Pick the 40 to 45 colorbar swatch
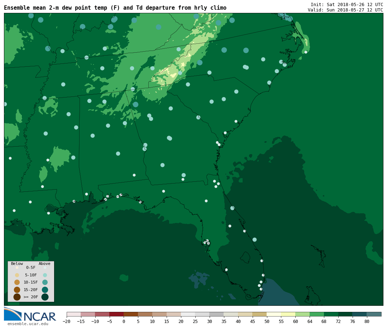Screen dimensions: 387x328 [245, 314]
